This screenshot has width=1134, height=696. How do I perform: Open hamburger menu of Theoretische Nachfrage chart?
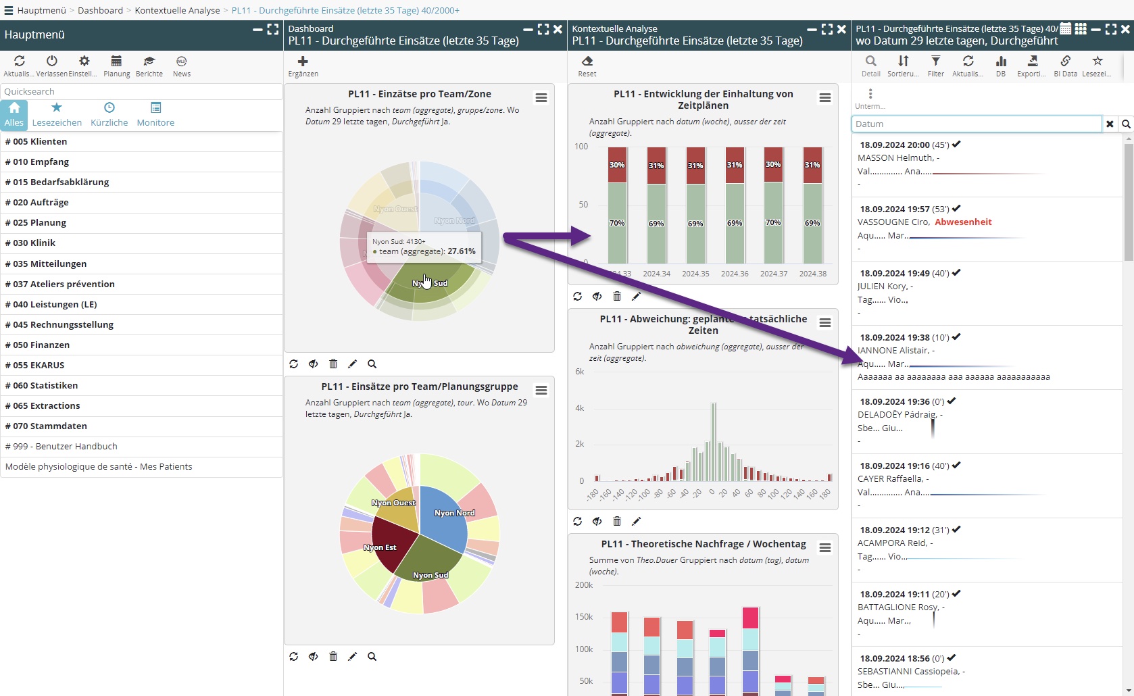[825, 548]
